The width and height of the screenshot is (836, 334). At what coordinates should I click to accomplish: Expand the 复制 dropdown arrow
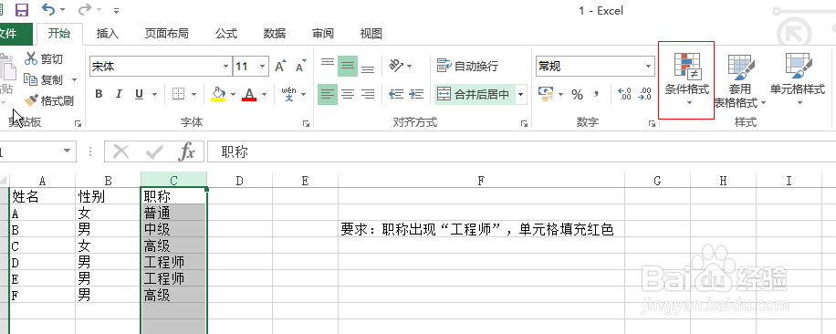(74, 80)
